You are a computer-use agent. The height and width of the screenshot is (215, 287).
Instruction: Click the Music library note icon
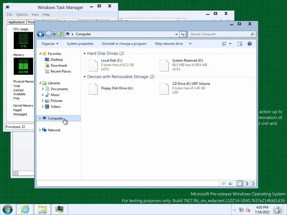click(47, 95)
